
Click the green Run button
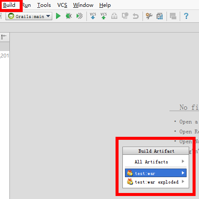pos(58,16)
